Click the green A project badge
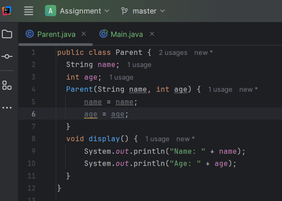The width and height of the screenshot is (282, 201). [x=50, y=11]
